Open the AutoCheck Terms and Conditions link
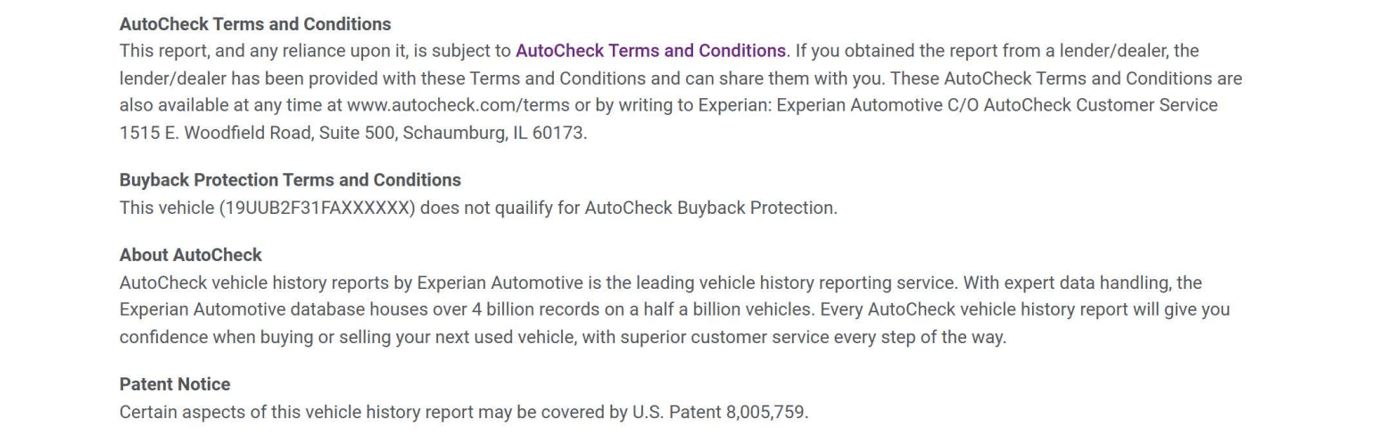Image resolution: width=1380 pixels, height=443 pixels. pos(650,51)
